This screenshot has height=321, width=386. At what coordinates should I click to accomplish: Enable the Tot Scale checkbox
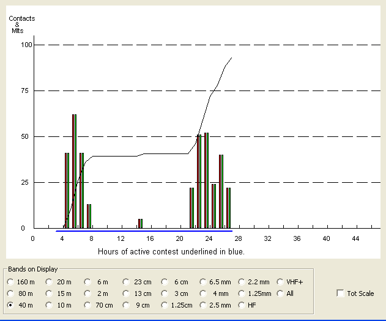(340, 293)
